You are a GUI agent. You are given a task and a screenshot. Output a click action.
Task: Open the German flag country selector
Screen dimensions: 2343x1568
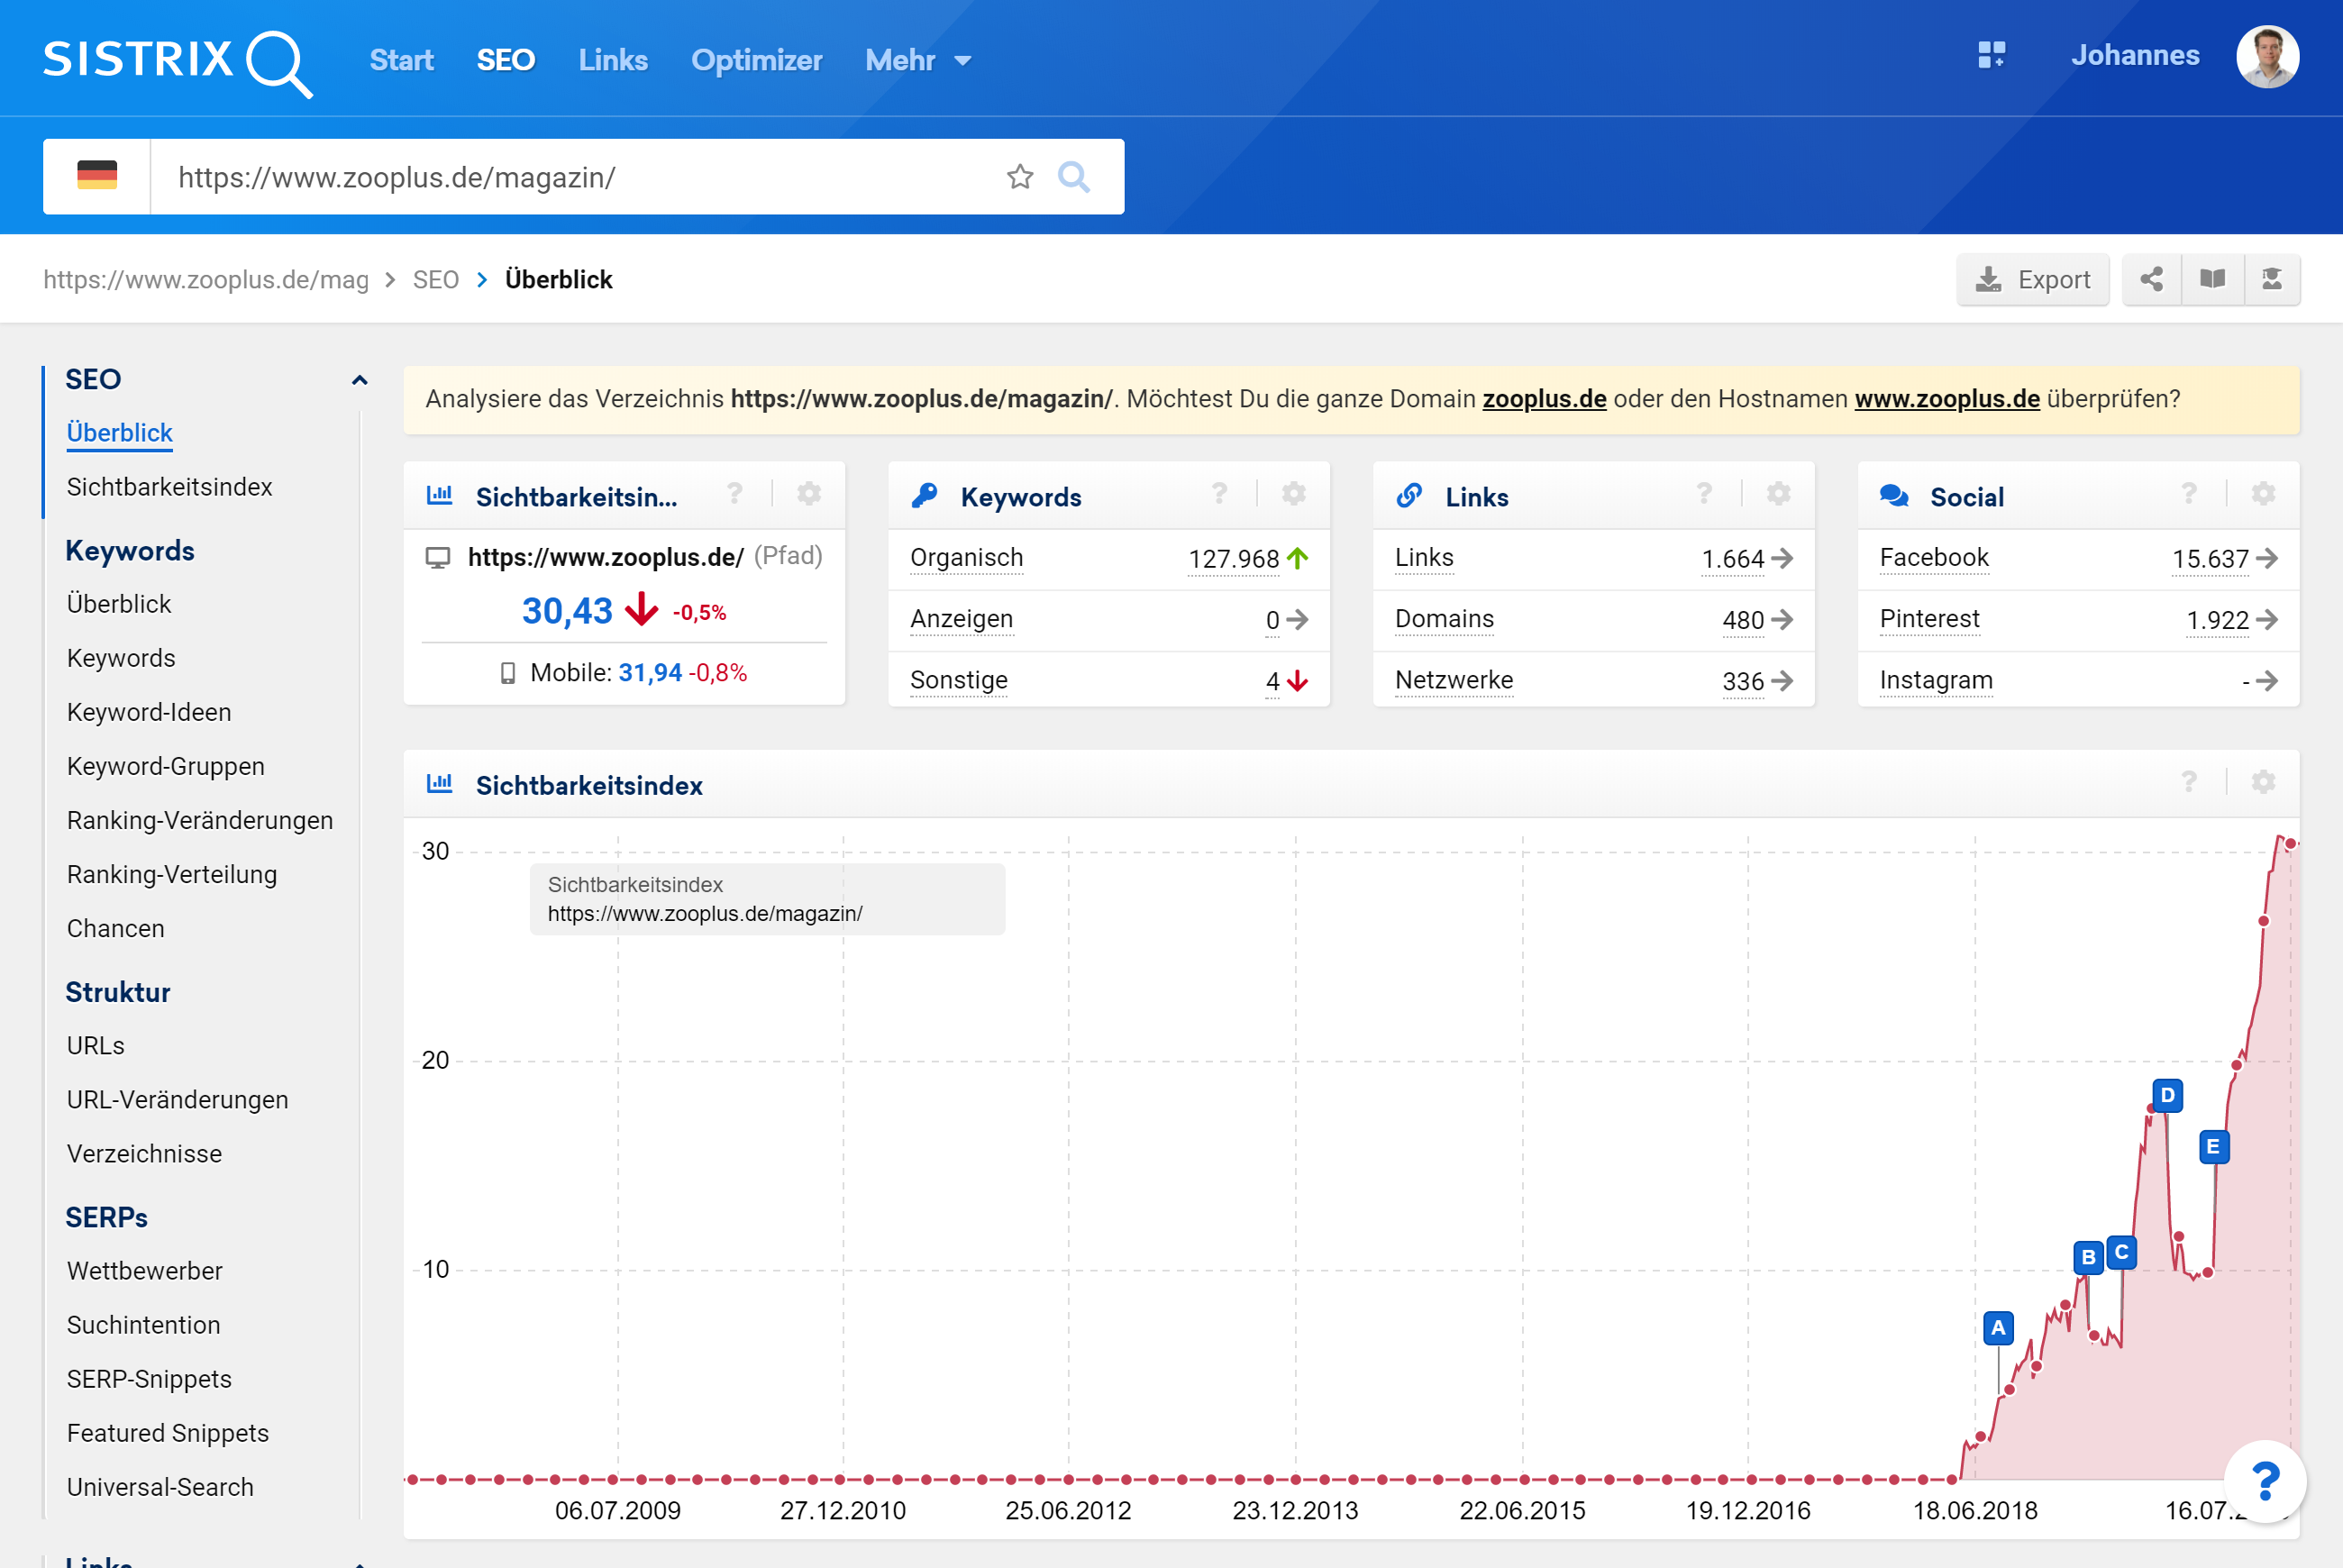97,176
